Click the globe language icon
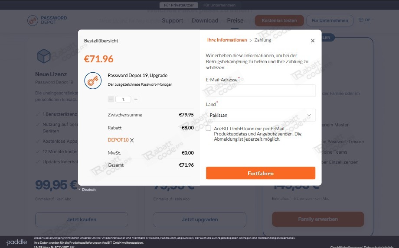The height and width of the screenshot is (248, 399). coord(361,20)
